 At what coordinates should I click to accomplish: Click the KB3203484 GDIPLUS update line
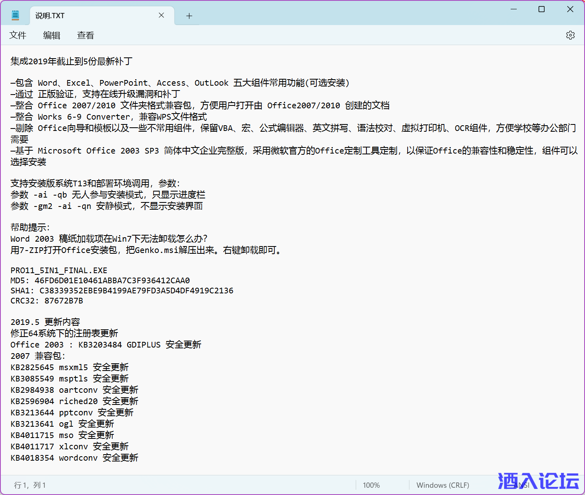[106, 345]
